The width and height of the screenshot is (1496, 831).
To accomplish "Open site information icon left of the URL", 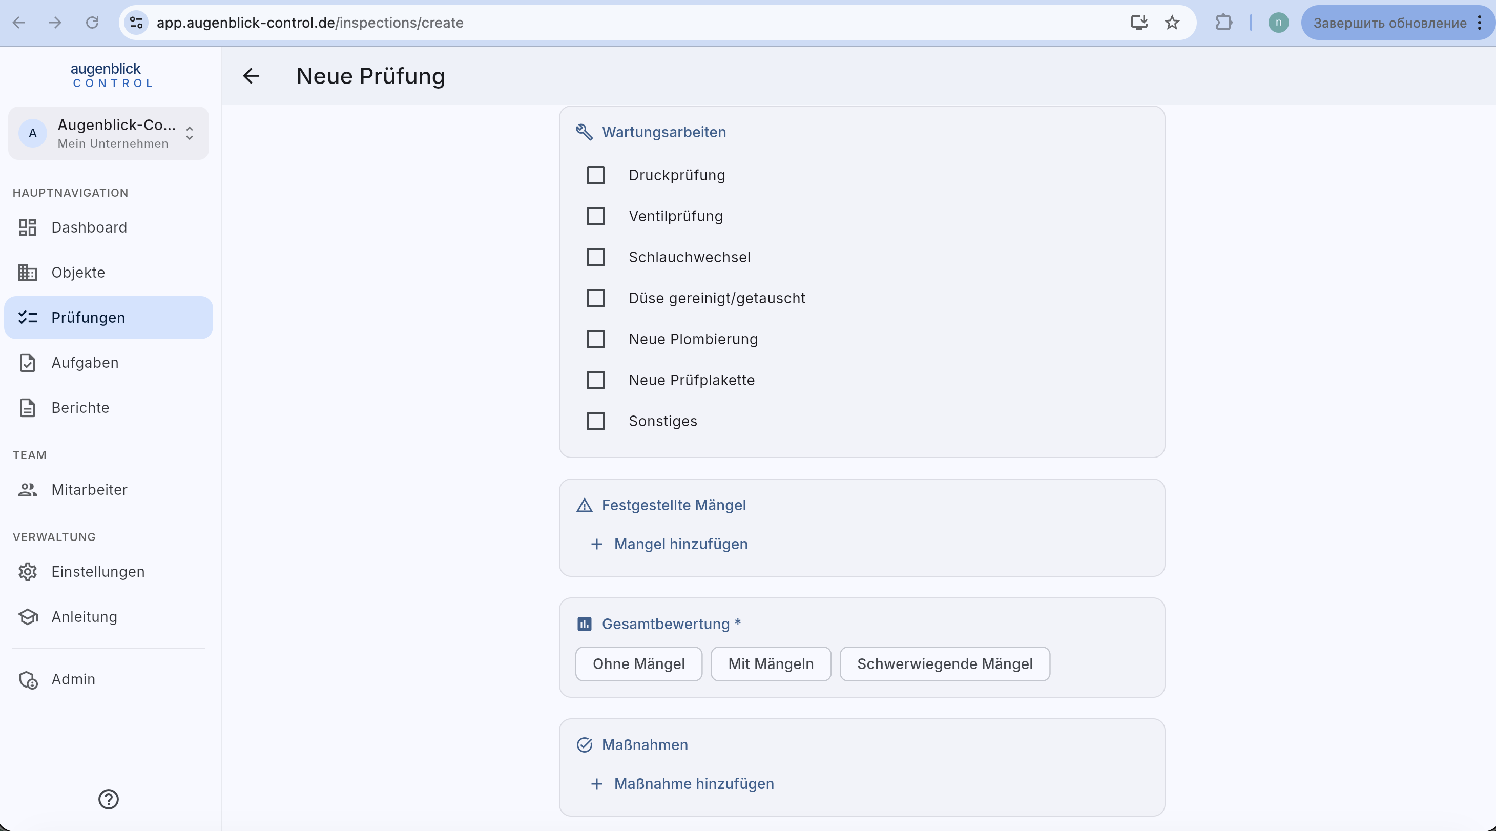I will (x=136, y=23).
